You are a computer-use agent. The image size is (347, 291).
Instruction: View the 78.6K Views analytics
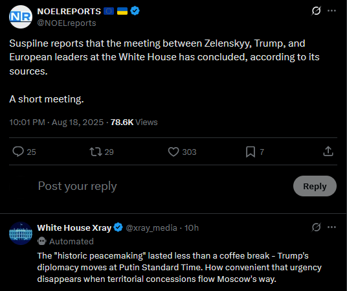(134, 122)
